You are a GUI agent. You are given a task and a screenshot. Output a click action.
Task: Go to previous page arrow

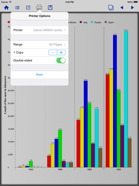122,8
